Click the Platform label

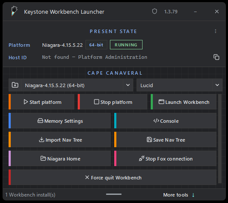click(x=19, y=45)
